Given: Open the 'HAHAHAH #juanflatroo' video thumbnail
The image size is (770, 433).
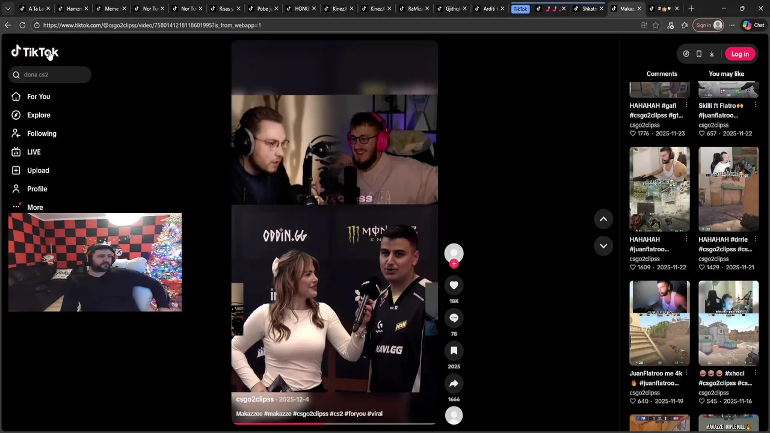Looking at the screenshot, I should click(x=659, y=189).
